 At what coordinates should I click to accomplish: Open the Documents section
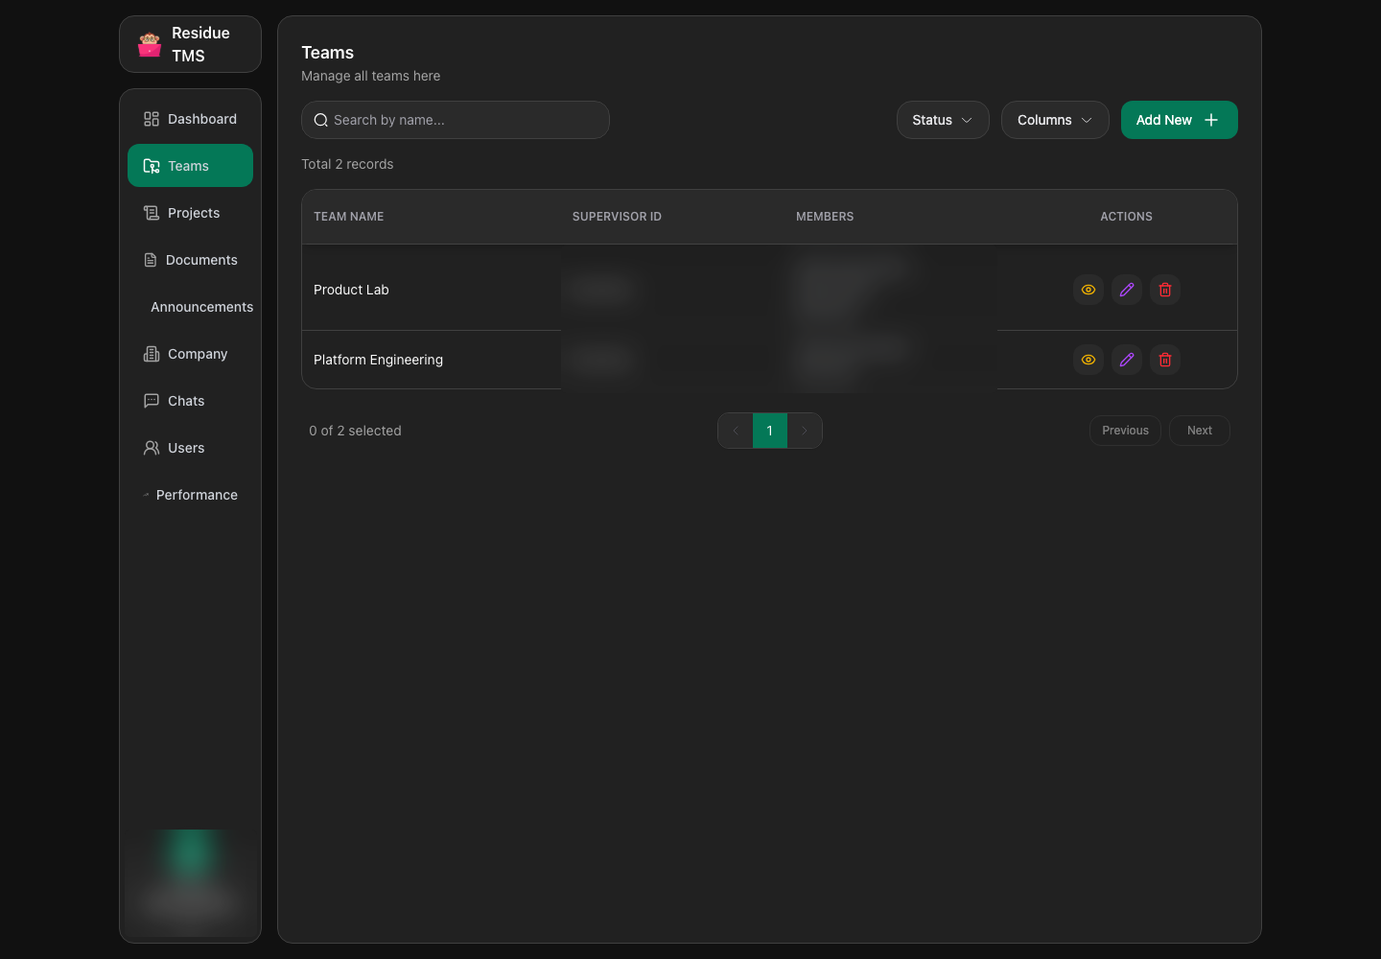(x=190, y=260)
